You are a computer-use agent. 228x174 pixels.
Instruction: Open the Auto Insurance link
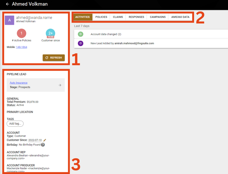18,83
